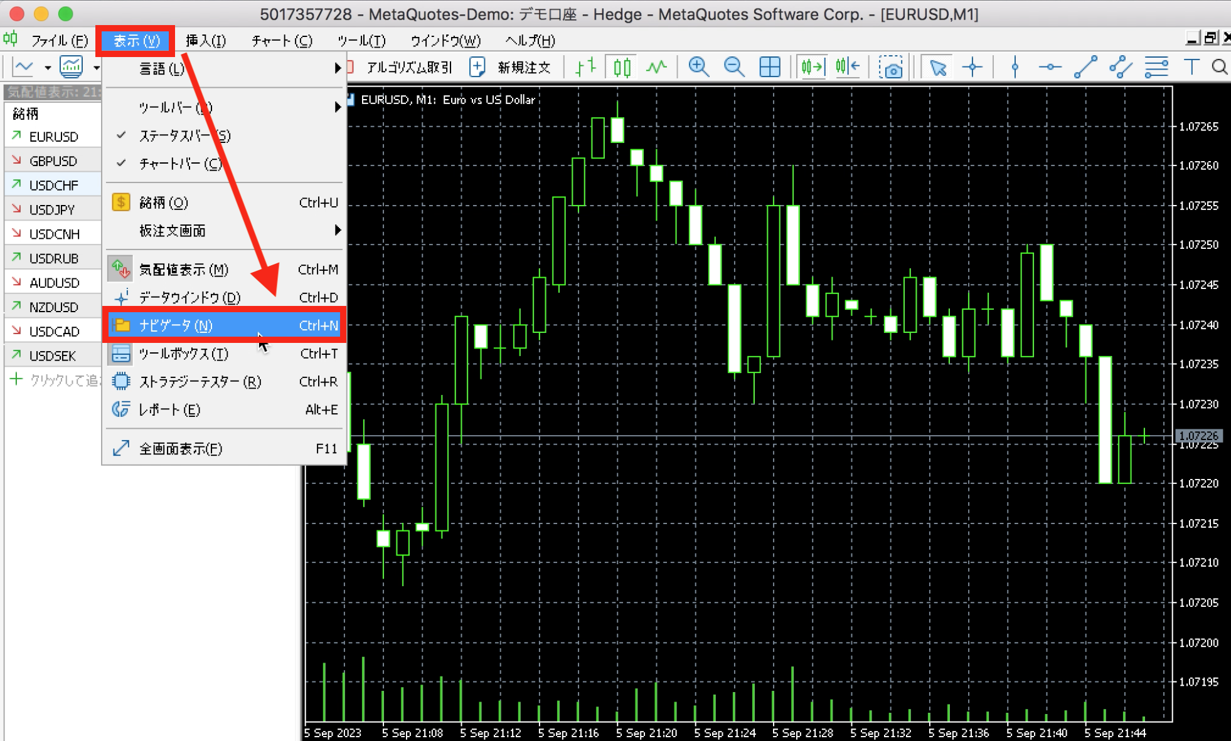
Task: Select 銘柄 symbols menu entry
Action: tap(225, 202)
